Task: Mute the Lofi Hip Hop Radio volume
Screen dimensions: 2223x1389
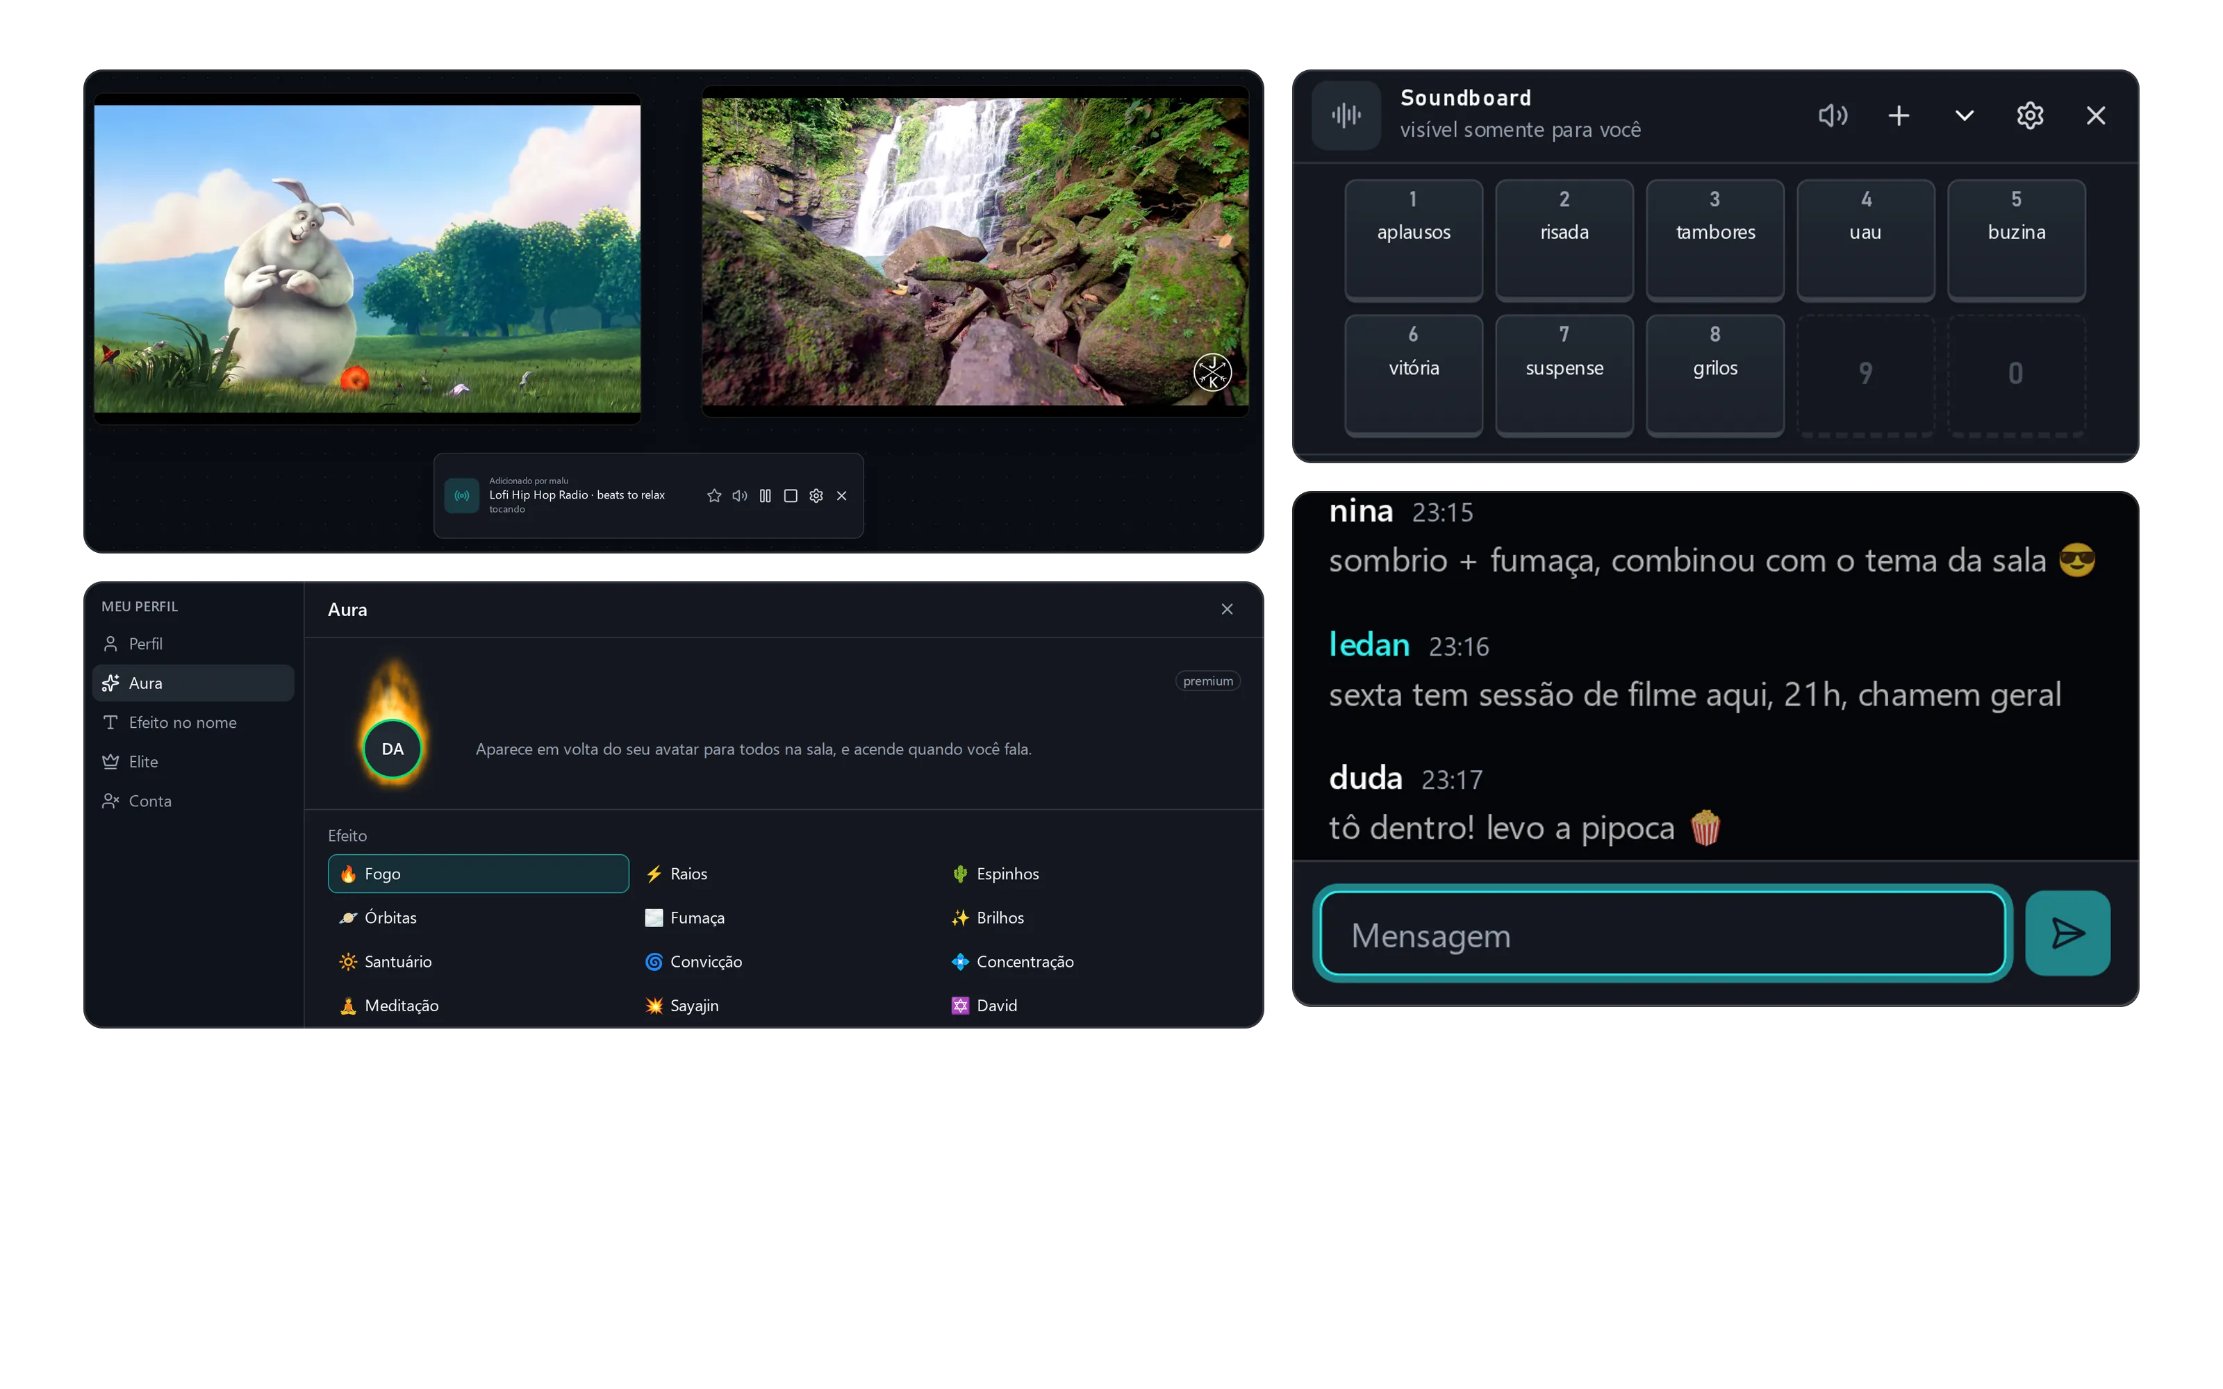Action: tap(739, 496)
